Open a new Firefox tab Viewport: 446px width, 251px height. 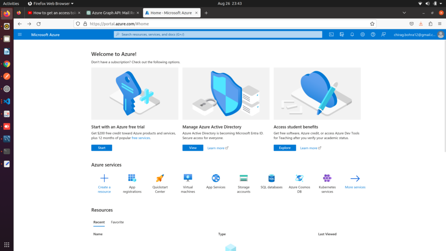206,13
